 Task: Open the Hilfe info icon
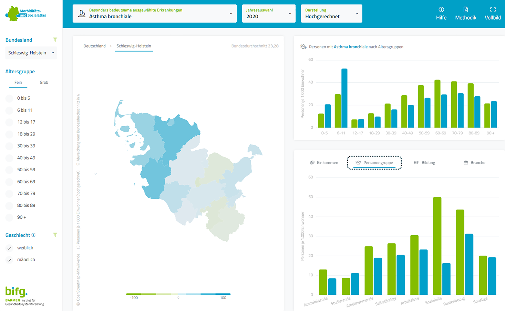click(x=441, y=10)
